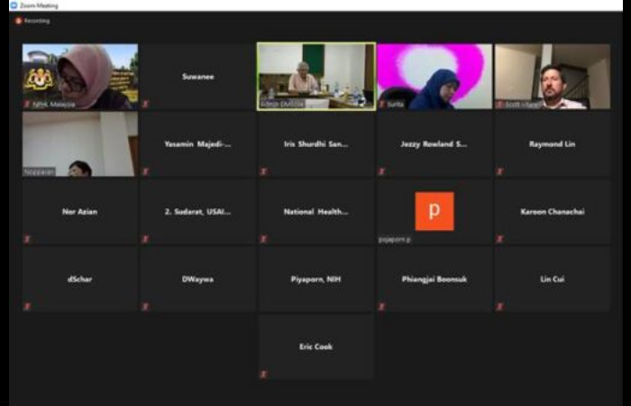Click muted mic icon on dSchar tile
Viewport: 631px width, 406px height.
point(27,307)
